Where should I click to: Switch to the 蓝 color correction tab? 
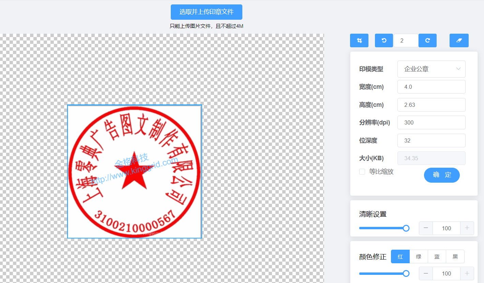(x=437, y=257)
